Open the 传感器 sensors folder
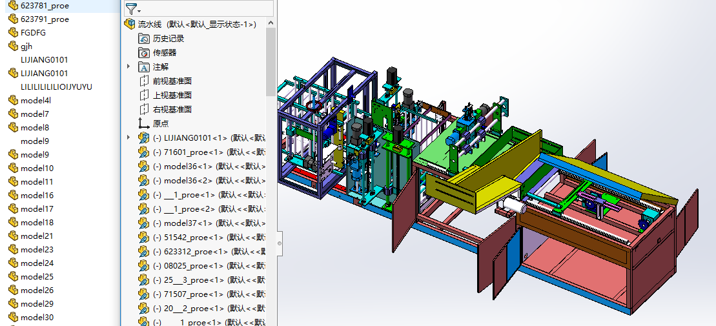The width and height of the screenshot is (716, 326). (144, 53)
